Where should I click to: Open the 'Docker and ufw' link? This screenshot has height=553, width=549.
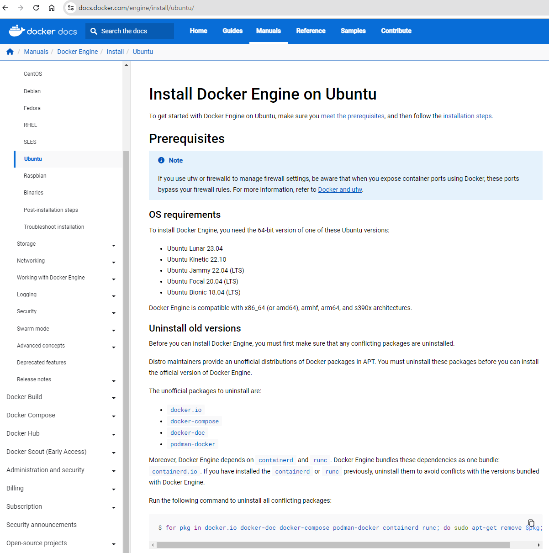point(340,190)
